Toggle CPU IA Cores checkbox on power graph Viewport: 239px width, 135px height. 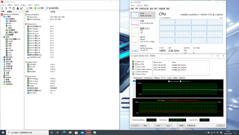pyautogui.click(x=180, y=81)
